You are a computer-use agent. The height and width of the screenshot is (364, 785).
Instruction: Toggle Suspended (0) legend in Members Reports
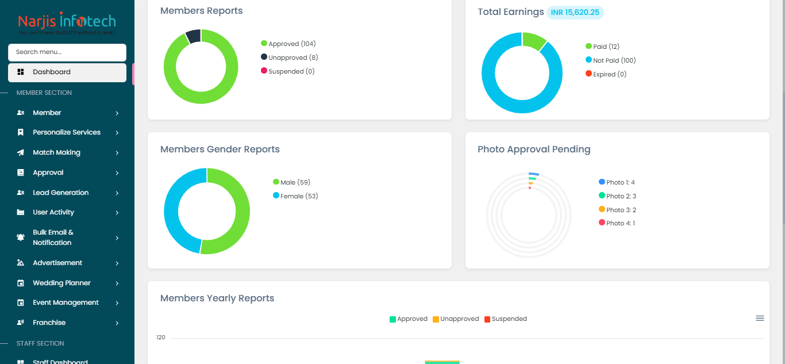(288, 71)
